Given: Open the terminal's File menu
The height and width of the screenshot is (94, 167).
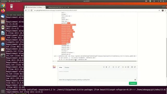Looking at the screenshot, I should coord(8,15).
